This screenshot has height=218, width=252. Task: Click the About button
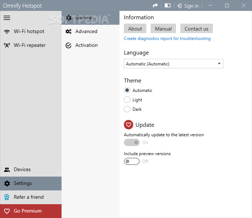pyautogui.click(x=135, y=29)
